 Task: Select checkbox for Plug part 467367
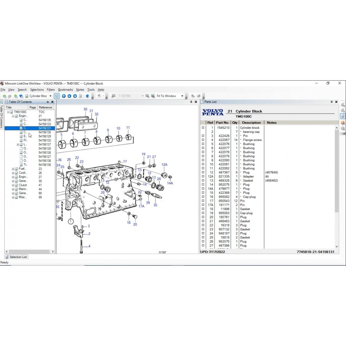point(203,173)
